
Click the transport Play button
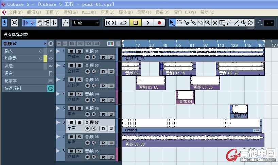point(147,23)
